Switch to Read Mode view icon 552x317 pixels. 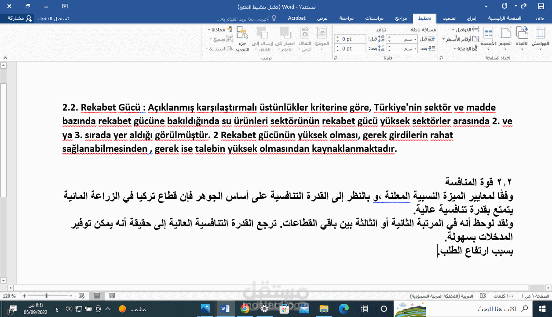tap(112, 296)
